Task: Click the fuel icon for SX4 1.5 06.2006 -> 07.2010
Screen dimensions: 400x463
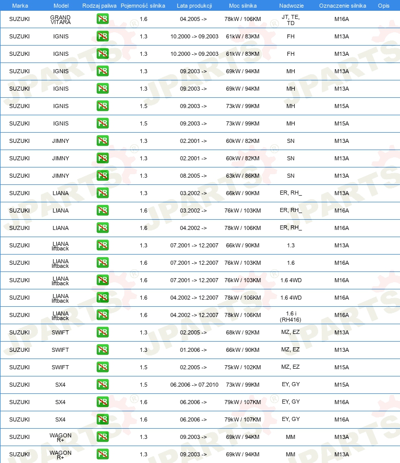Action: pyautogui.click(x=103, y=385)
